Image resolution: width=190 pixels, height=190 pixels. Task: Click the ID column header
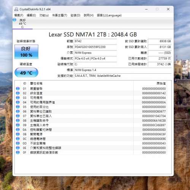25,84
